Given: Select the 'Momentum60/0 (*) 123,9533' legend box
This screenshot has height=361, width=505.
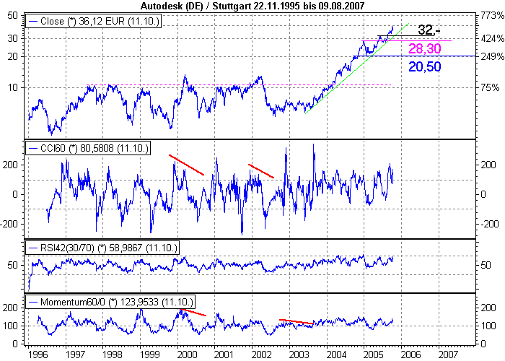Looking at the screenshot, I should [x=110, y=302].
